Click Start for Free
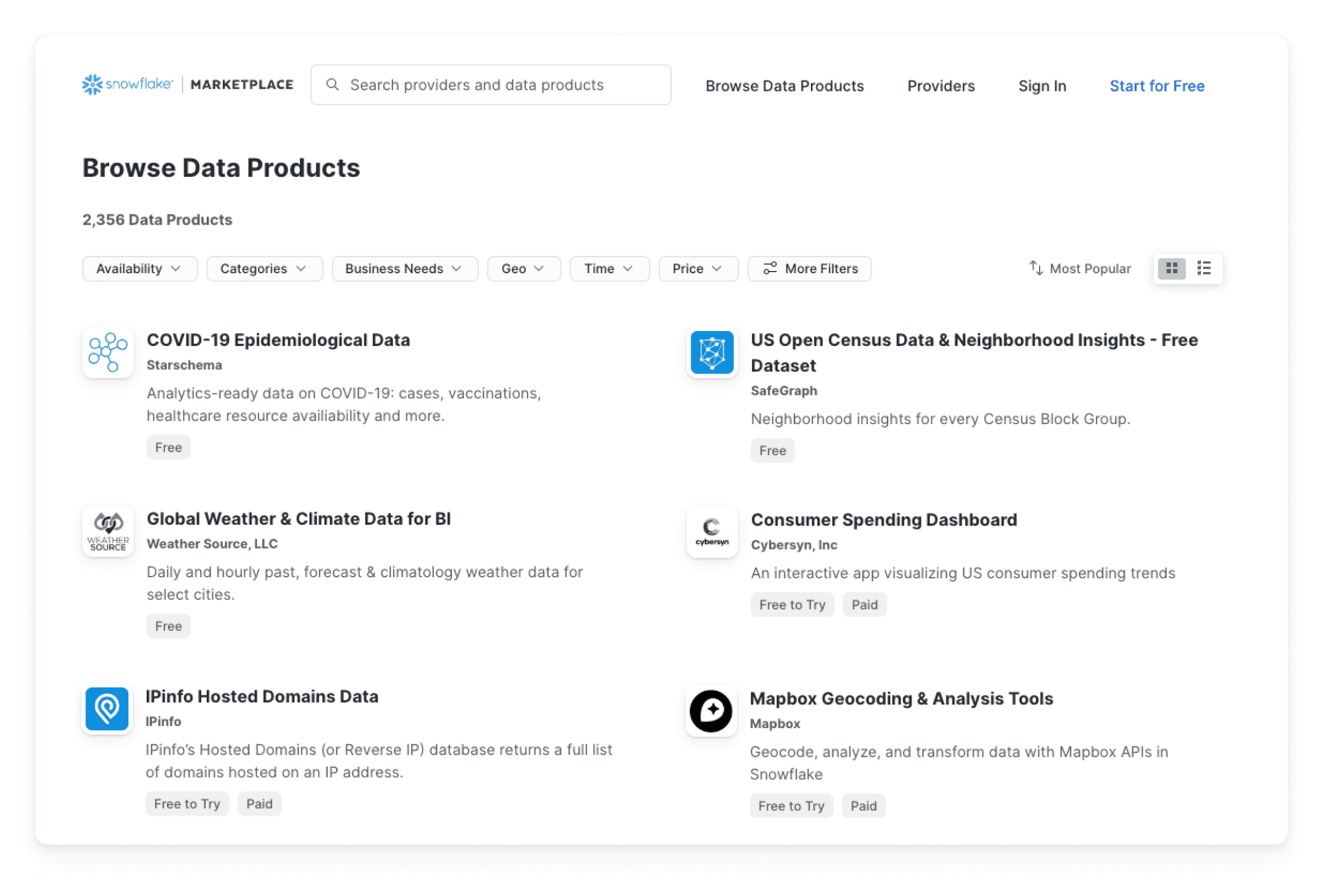 [x=1157, y=85]
